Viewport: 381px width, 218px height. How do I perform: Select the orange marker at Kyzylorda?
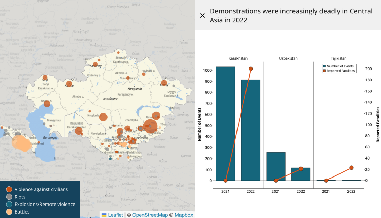click(x=103, y=117)
